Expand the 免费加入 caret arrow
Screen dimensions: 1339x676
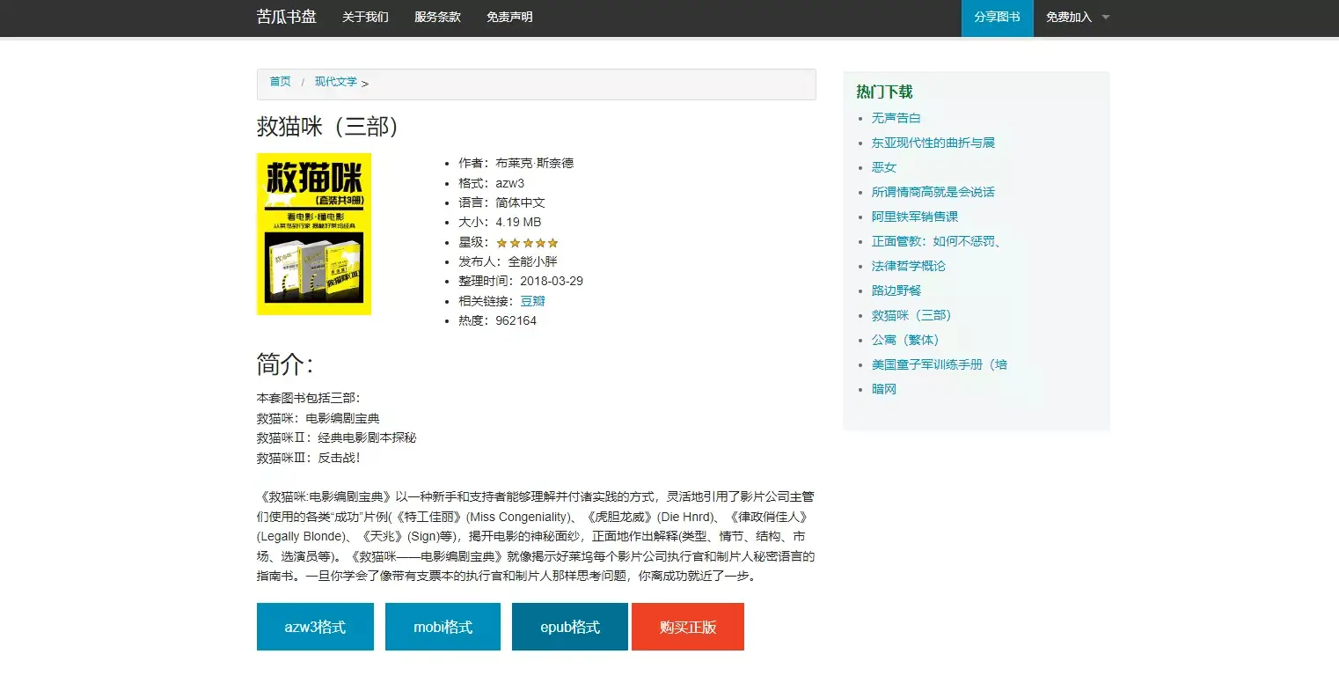click(x=1105, y=17)
